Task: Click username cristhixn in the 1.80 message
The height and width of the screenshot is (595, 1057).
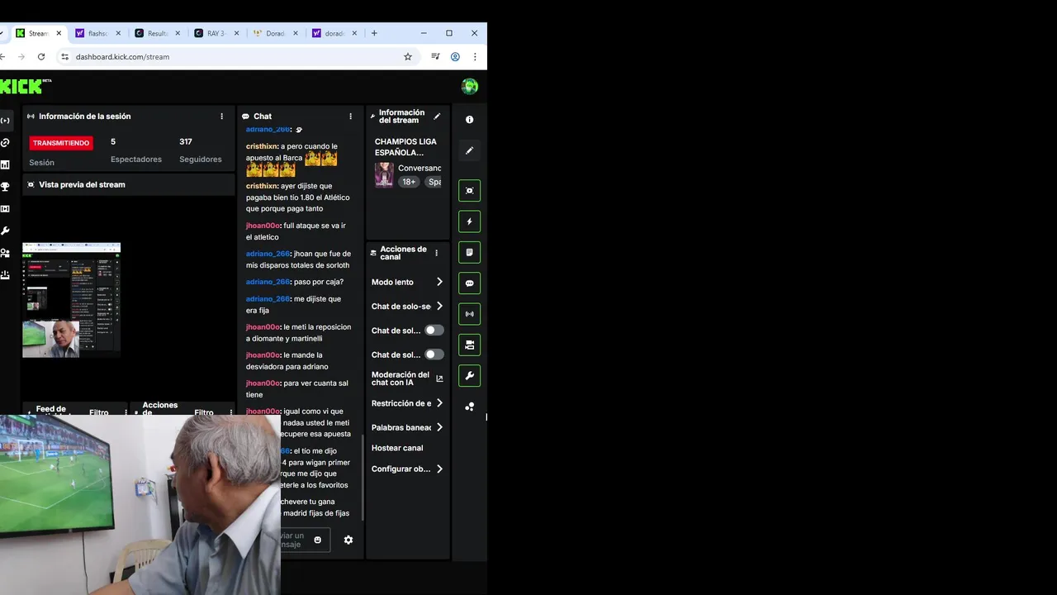Action: point(261,186)
